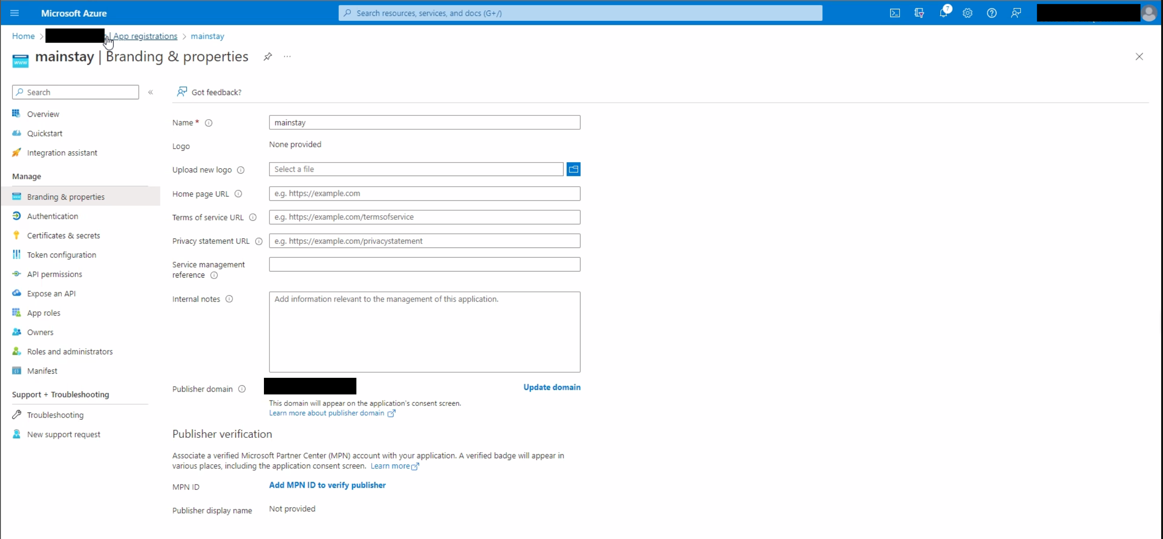Close the Branding & properties blade

click(x=1139, y=57)
